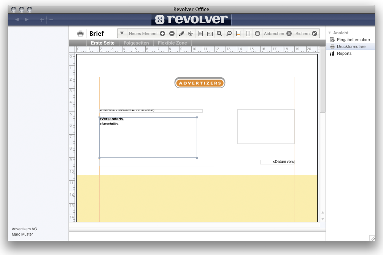Open the toolbar dropdown triangle menu

coord(122,33)
